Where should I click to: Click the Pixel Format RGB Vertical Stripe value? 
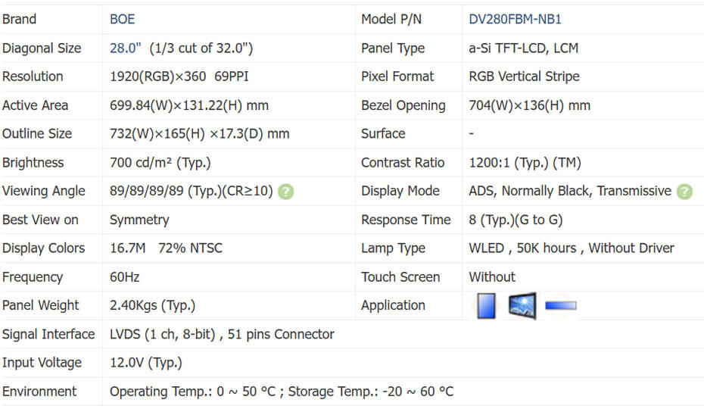[x=524, y=76]
